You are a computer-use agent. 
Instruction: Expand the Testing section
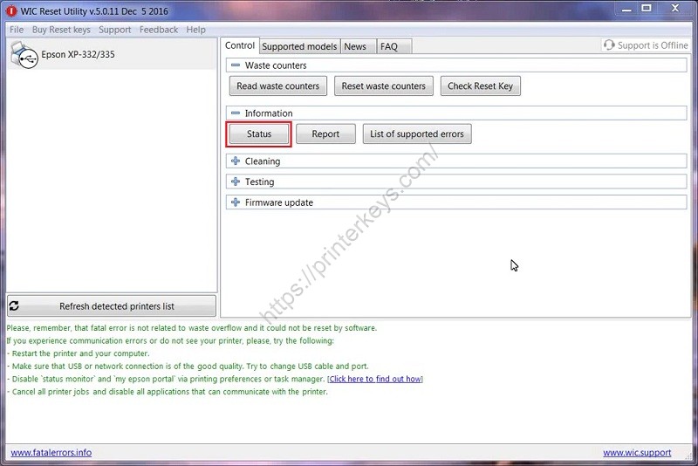[236, 182]
